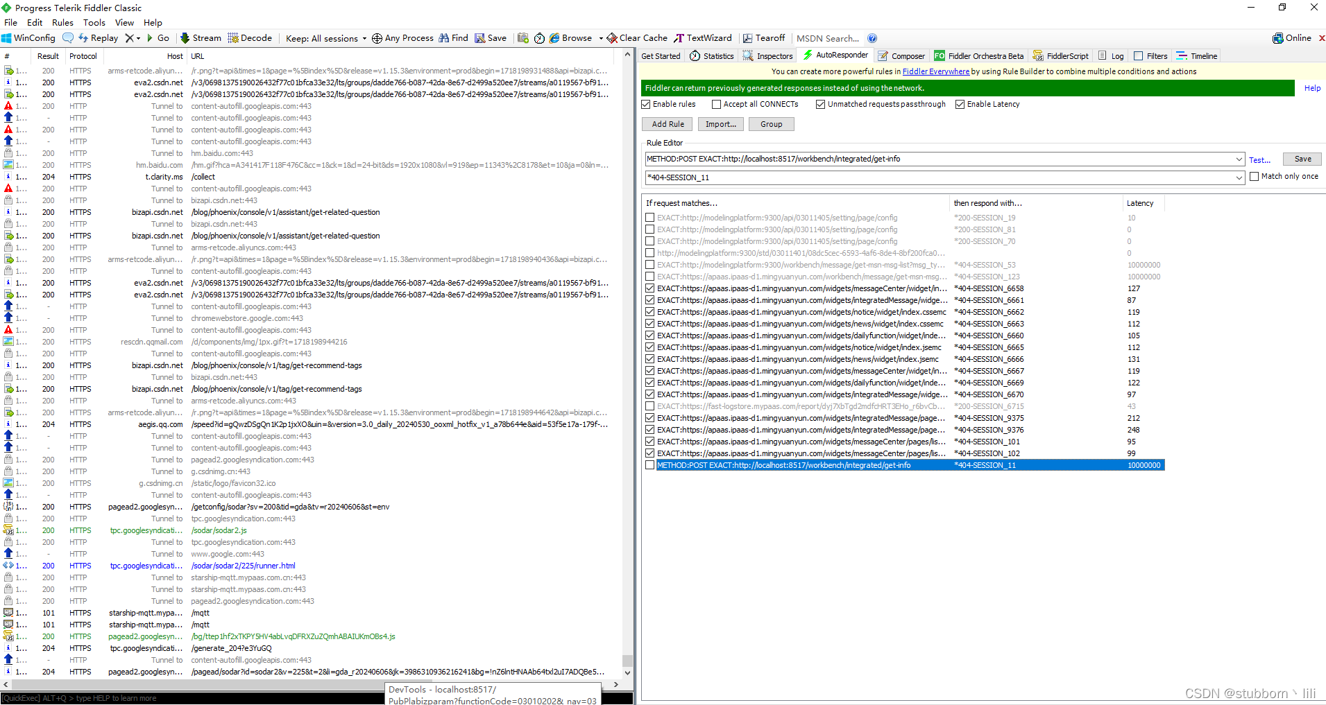Click the Add Rule button
1326x705 pixels.
668,124
